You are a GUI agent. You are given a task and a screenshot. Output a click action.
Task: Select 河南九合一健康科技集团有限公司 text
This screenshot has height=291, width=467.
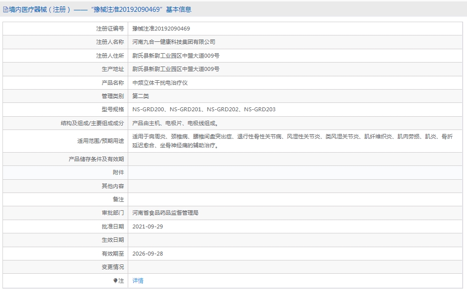point(174,42)
